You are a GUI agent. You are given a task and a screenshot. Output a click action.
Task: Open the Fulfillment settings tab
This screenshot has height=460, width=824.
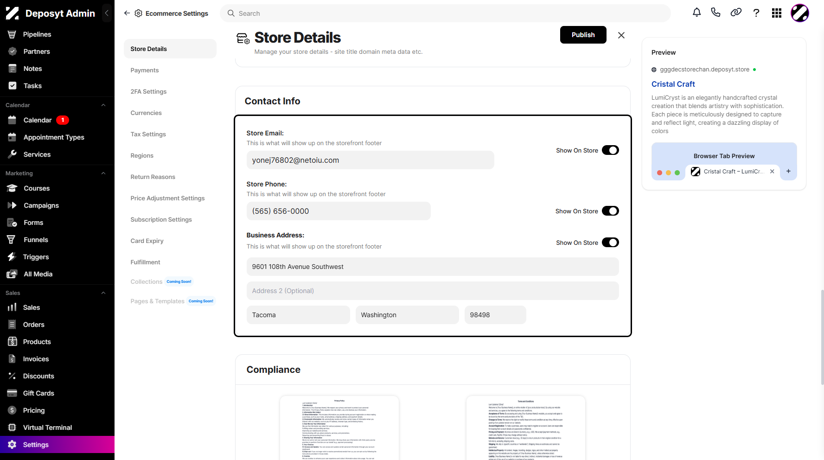click(145, 262)
